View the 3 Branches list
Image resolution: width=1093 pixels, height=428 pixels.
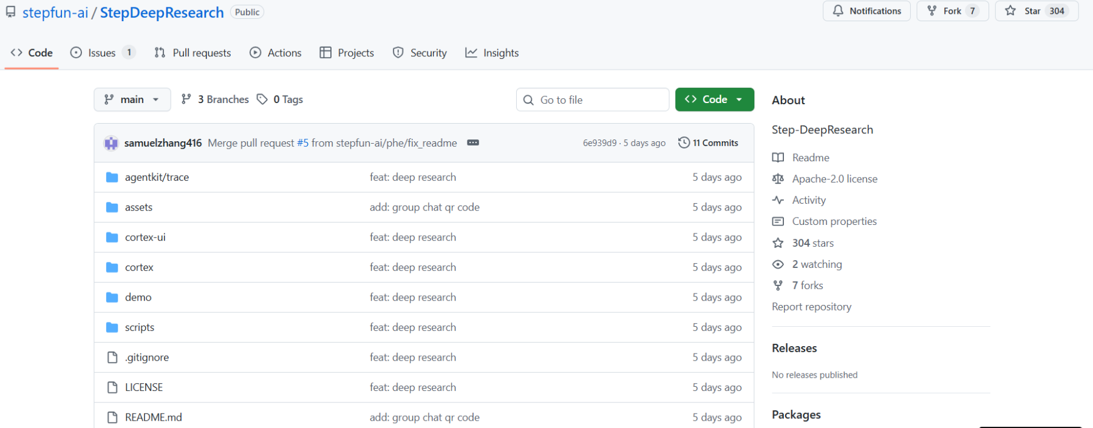pyautogui.click(x=216, y=99)
